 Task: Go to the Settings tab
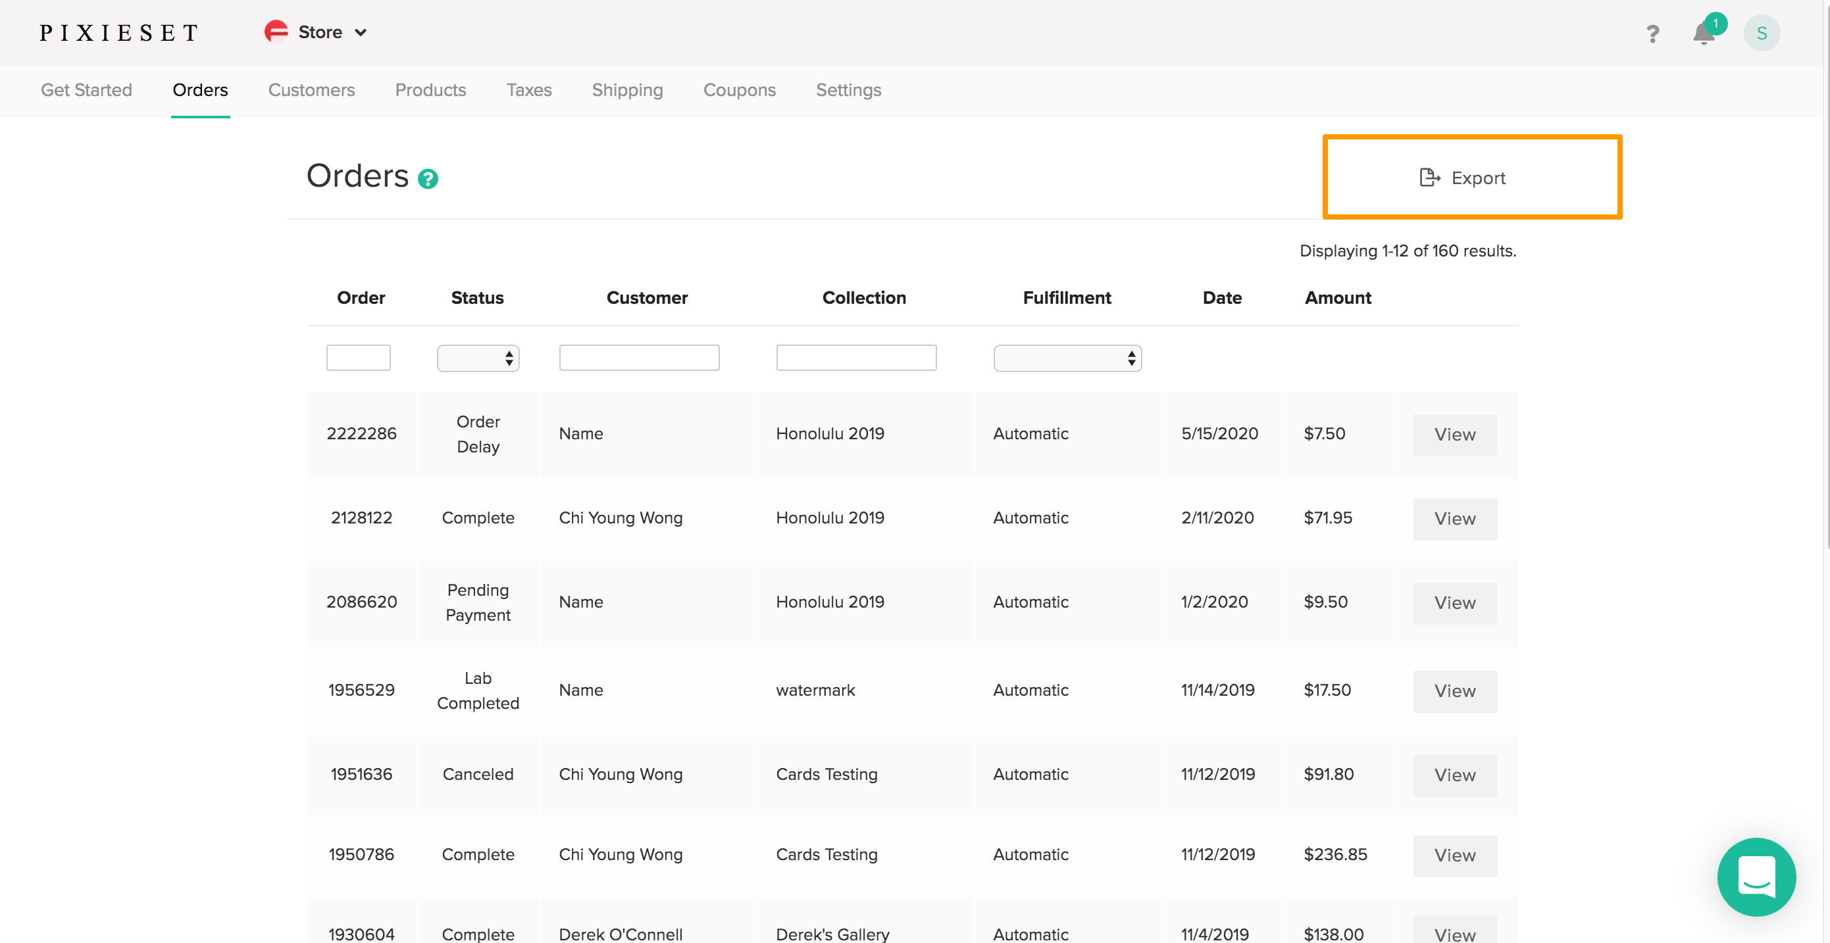click(x=848, y=90)
